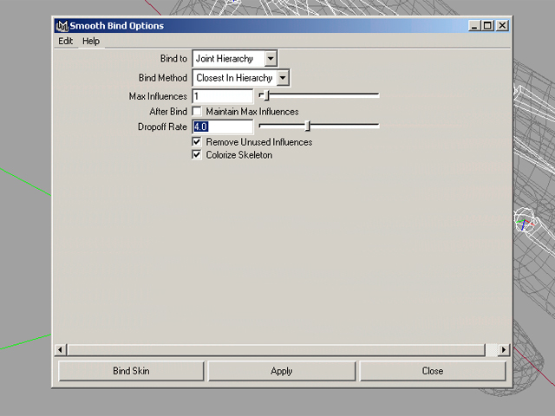Viewport: 555px width, 416px height.
Task: Click the Max Influences slider handle
Action: [267, 95]
